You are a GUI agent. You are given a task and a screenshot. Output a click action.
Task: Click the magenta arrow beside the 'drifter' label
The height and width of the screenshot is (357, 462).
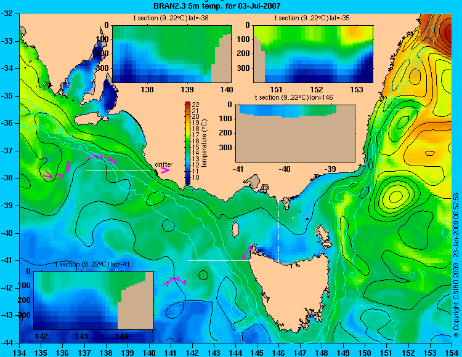pos(164,170)
